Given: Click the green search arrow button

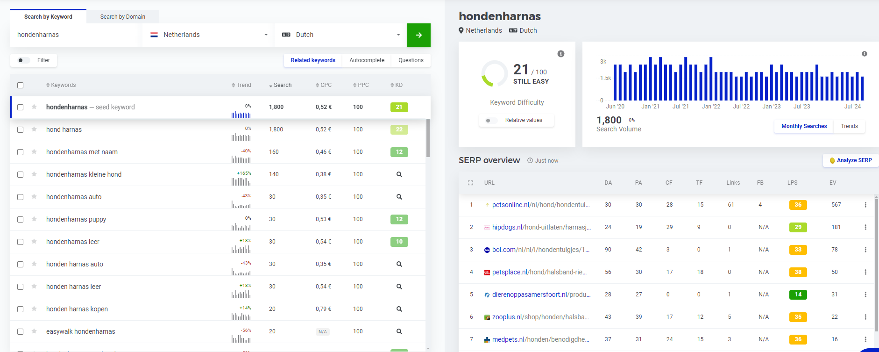Looking at the screenshot, I should coord(419,35).
